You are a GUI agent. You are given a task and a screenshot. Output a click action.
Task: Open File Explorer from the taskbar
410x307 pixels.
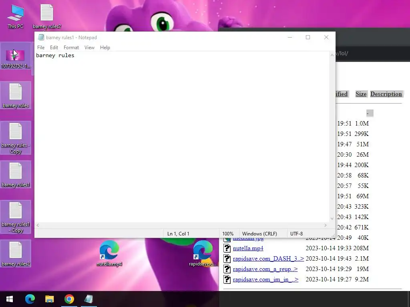pyautogui.click(x=49, y=299)
